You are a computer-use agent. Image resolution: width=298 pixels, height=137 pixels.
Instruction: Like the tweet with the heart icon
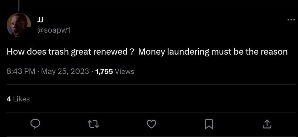pos(151,125)
